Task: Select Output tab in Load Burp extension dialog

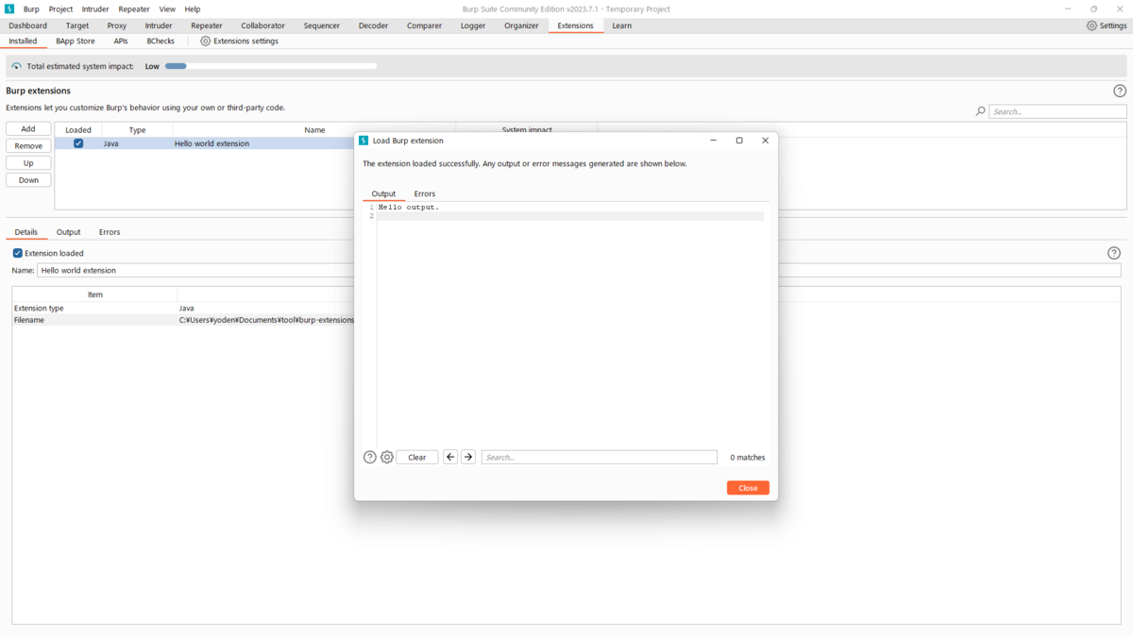Action: [x=383, y=193]
